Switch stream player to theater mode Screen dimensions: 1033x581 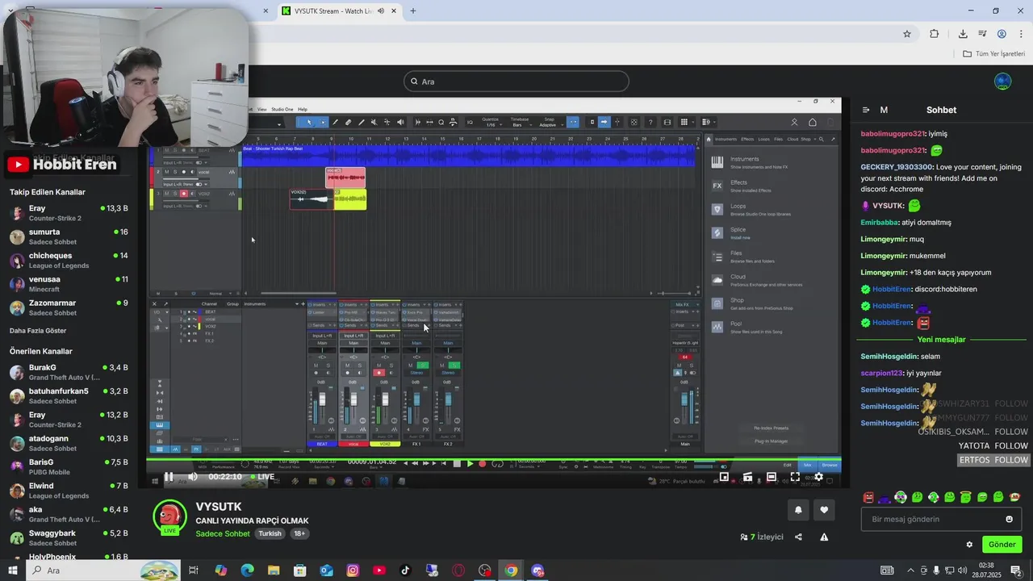772,477
